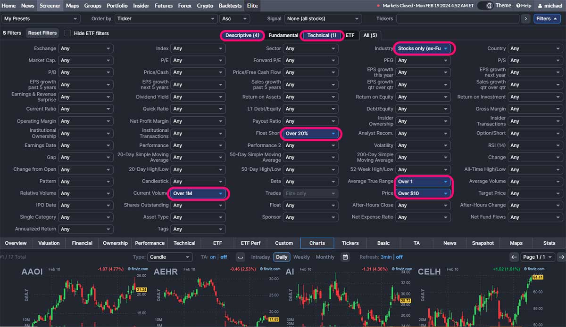This screenshot has height=327, width=566.
Task: Turn TA off
Action: point(224,257)
